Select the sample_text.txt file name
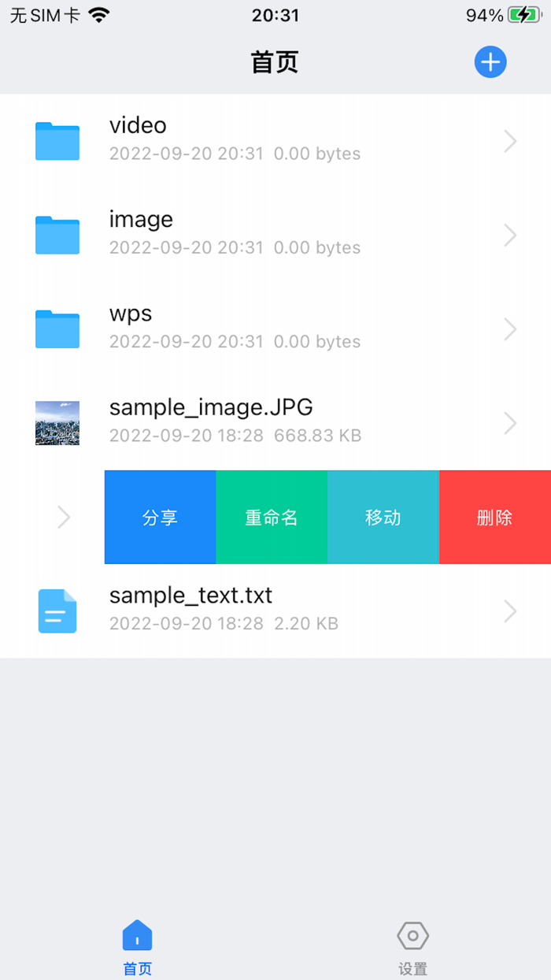This screenshot has height=980, width=551. click(x=190, y=595)
